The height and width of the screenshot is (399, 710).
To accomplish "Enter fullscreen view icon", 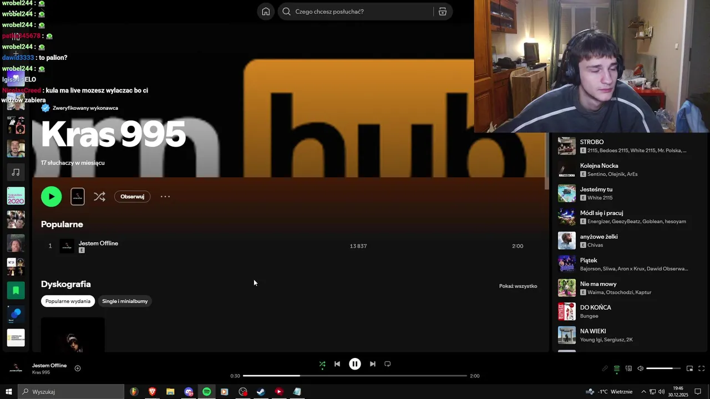I will point(701,369).
